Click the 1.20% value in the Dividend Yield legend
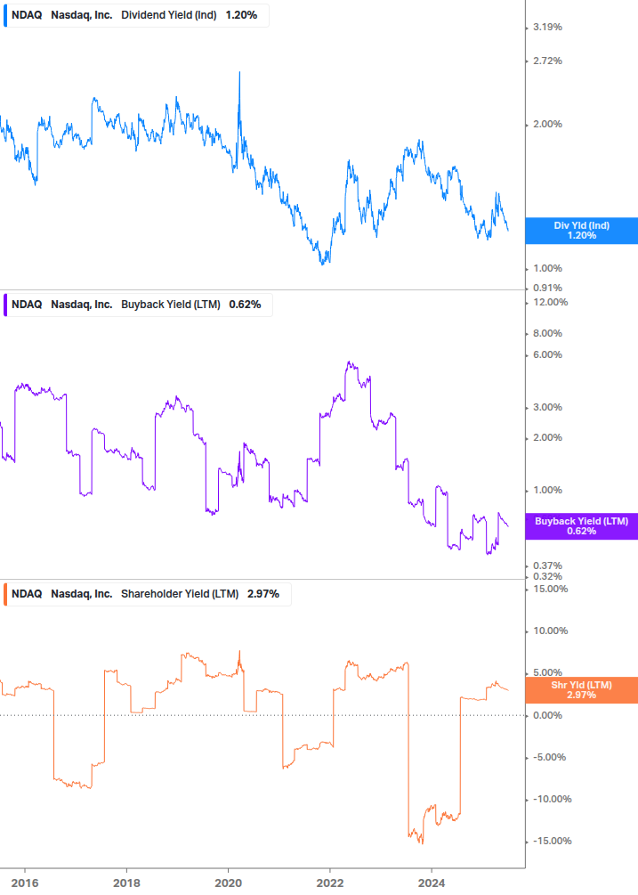This screenshot has width=638, height=895. (x=241, y=15)
